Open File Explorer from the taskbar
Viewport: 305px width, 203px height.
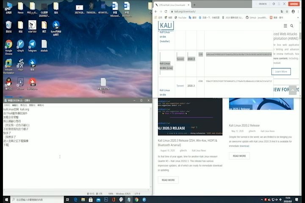click(83, 200)
